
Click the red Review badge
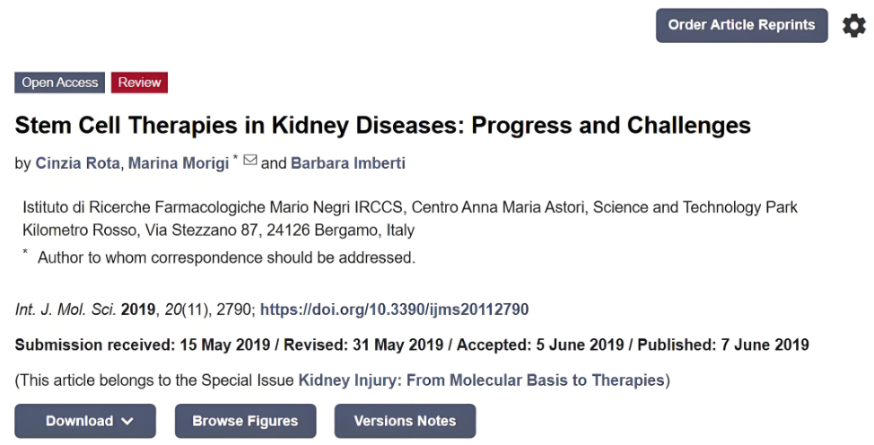tap(140, 83)
